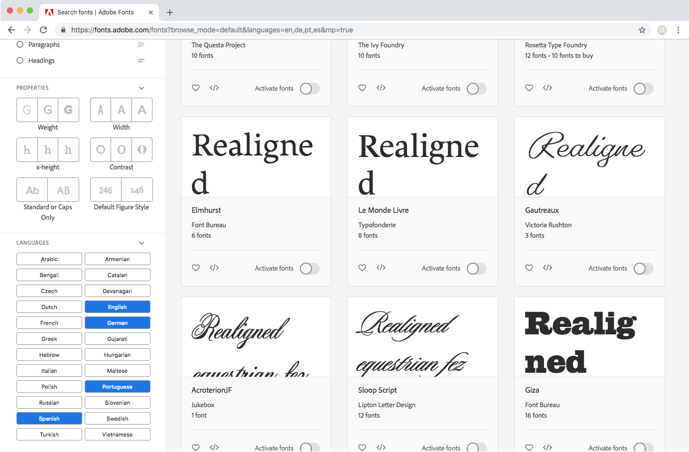
Task: Select low contrast filter icon
Action: [x=101, y=150]
